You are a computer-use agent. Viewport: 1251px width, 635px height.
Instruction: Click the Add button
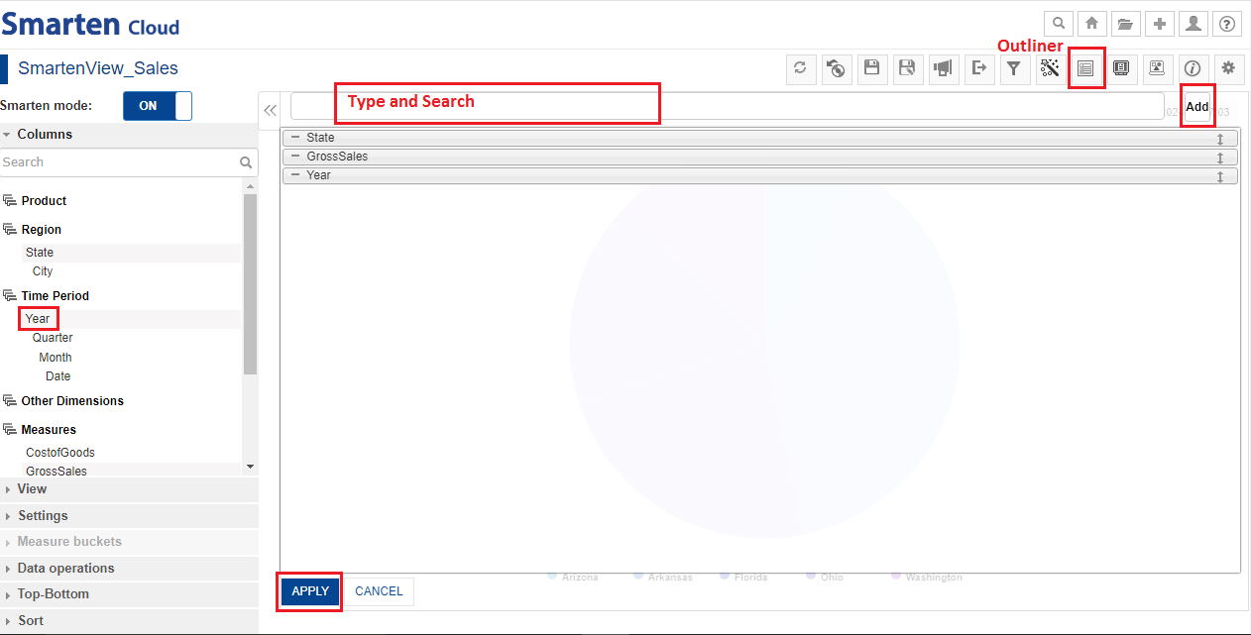tap(1197, 107)
